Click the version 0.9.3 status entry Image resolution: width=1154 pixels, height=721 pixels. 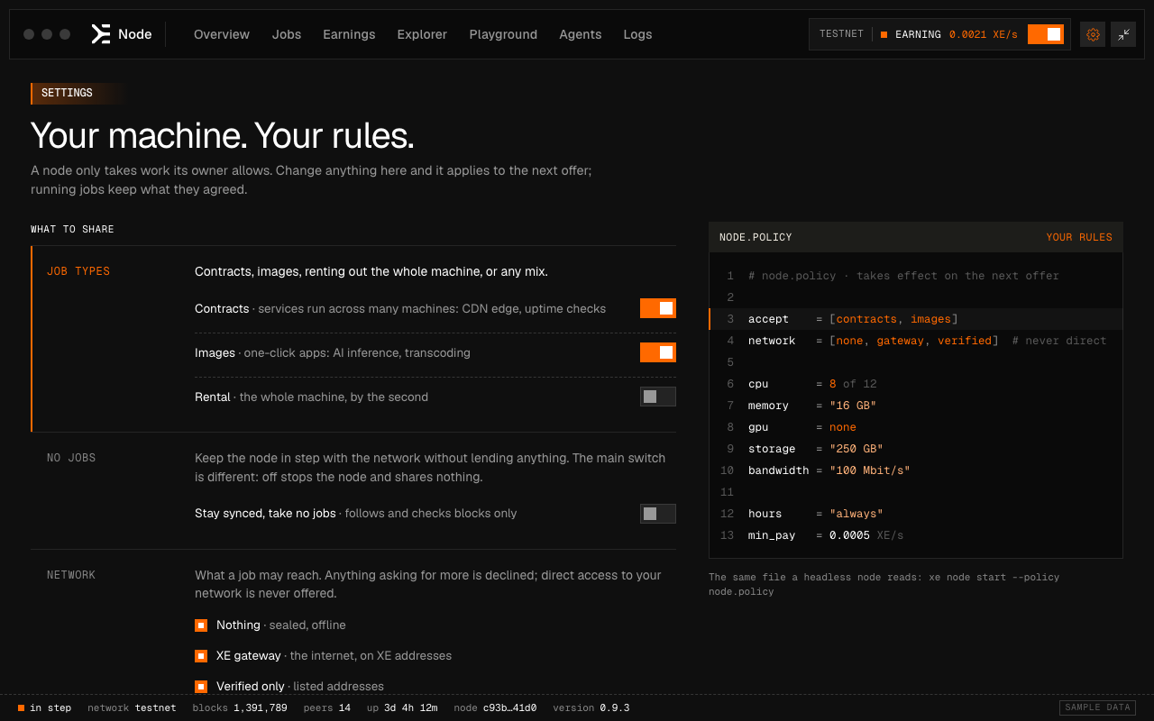591,707
